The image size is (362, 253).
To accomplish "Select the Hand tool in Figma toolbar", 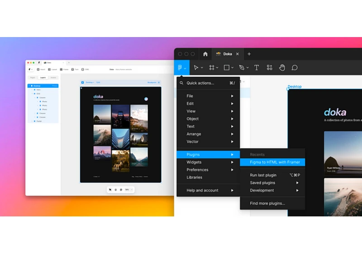I will click(282, 67).
